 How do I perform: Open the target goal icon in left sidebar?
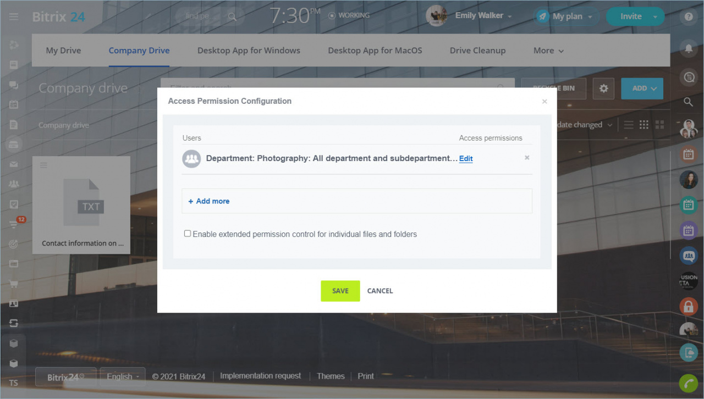(14, 243)
